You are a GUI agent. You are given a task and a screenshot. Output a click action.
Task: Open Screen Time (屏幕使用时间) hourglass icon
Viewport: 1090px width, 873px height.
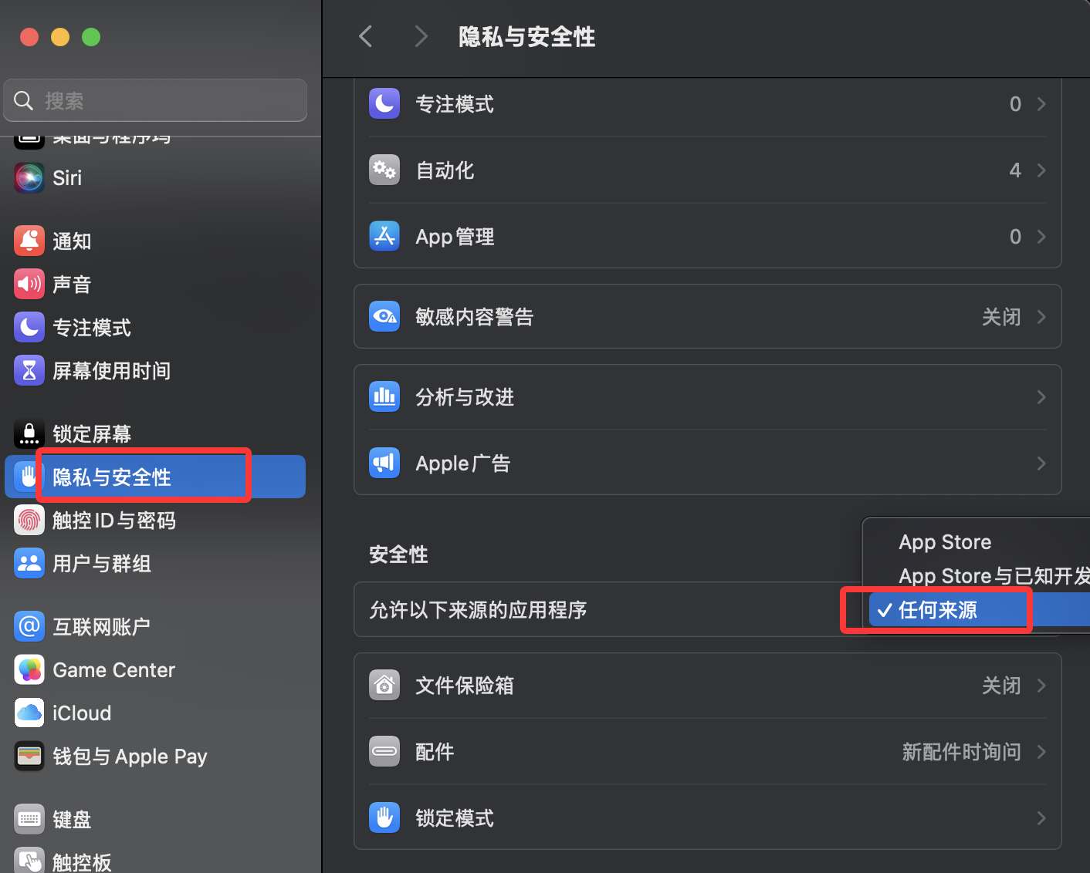coord(29,371)
